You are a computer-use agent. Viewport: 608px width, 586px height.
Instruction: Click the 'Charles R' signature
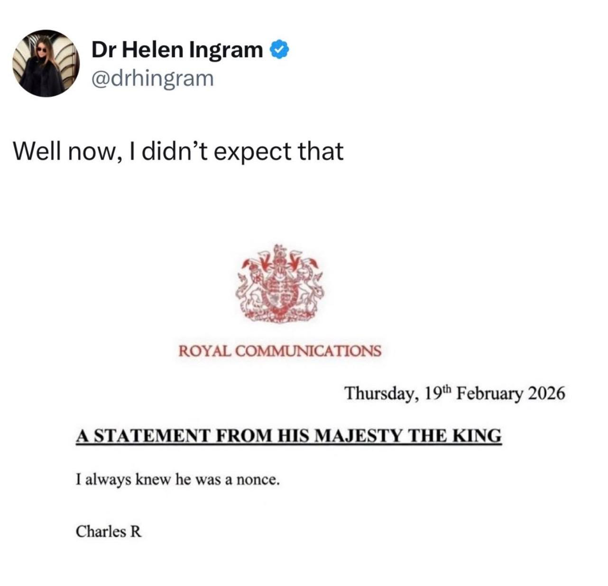(109, 531)
